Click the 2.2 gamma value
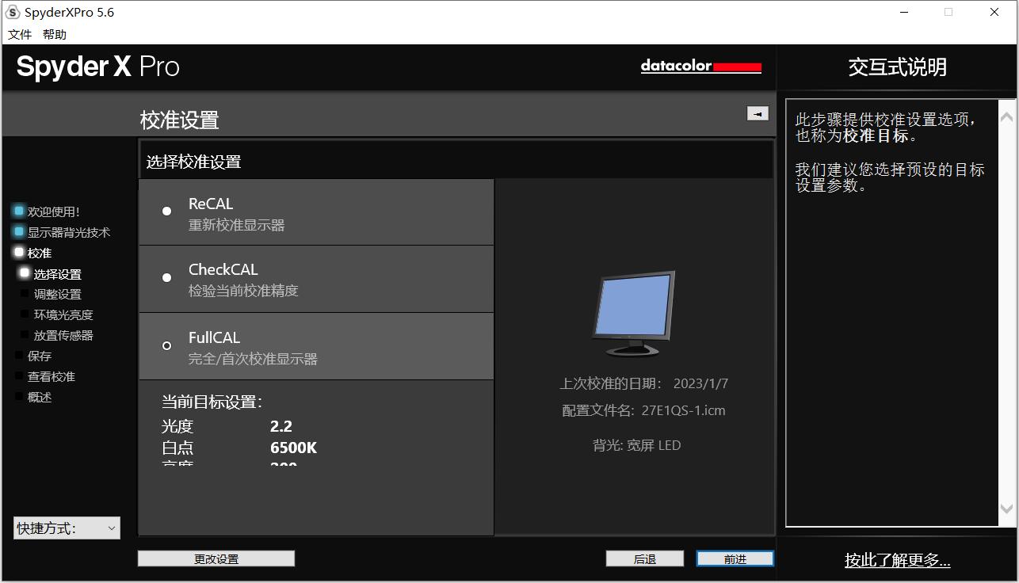Viewport: 1019px width, 583px height. pyautogui.click(x=281, y=426)
